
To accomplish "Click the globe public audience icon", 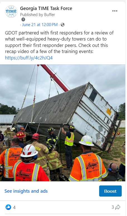I will coord(62,25).
